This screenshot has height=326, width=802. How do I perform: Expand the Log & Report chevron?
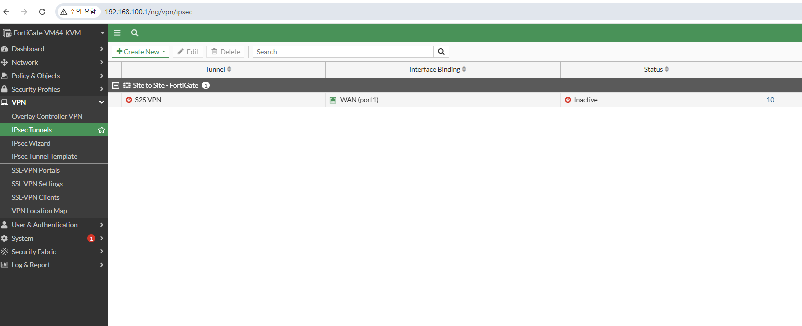click(102, 265)
